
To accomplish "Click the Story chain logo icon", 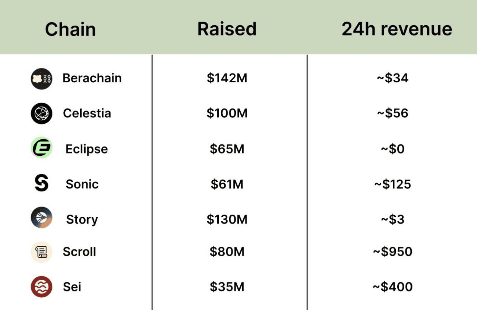I will 41,218.
